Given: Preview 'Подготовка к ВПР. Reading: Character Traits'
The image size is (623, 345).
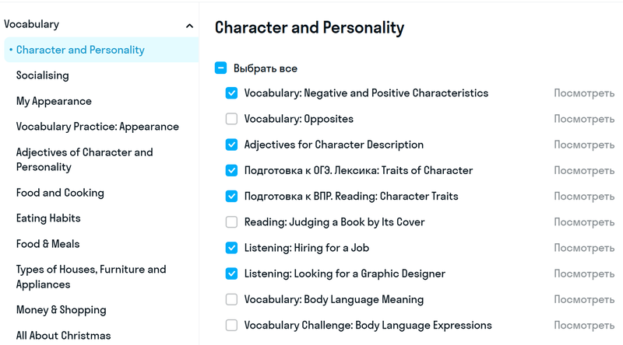Looking at the screenshot, I should point(584,197).
